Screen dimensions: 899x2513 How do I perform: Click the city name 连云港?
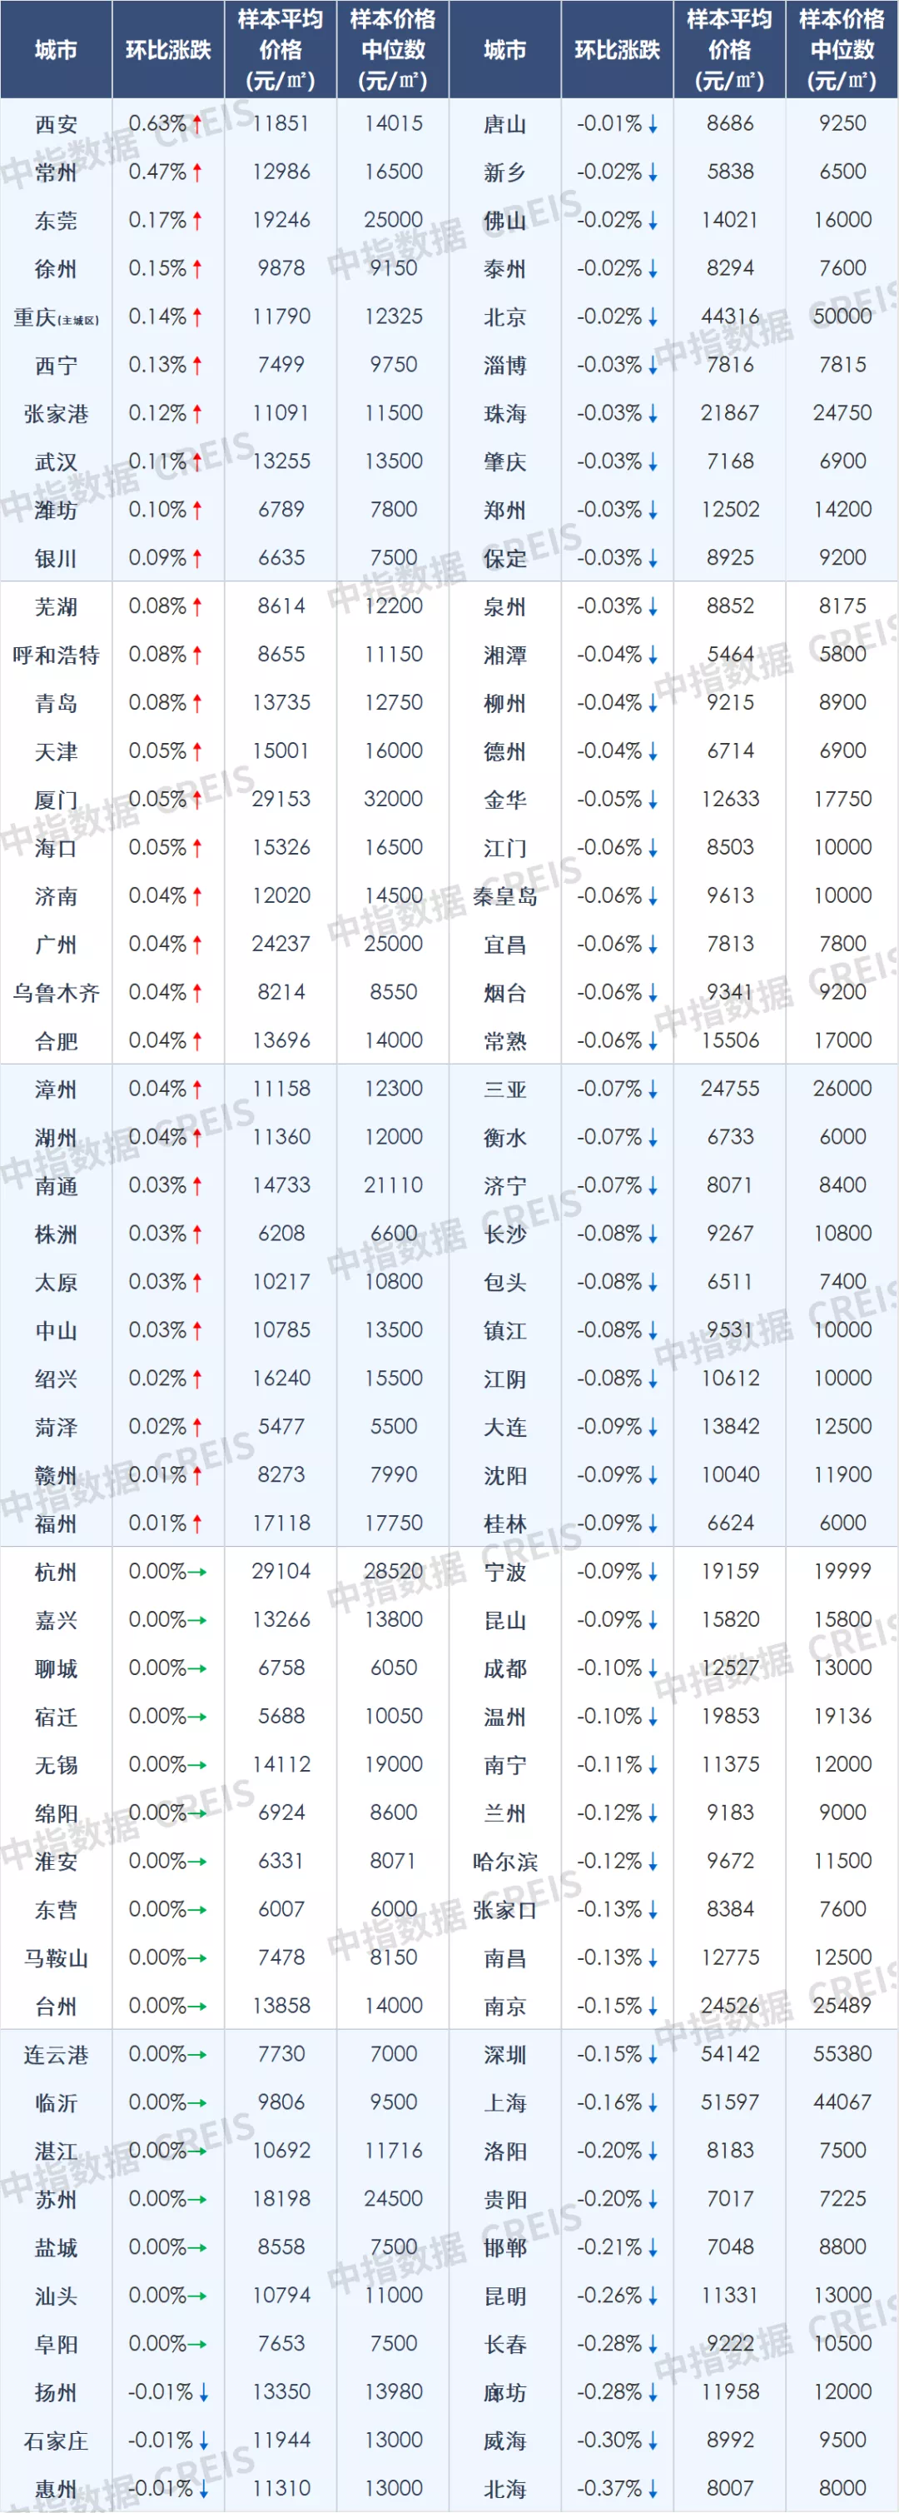click(56, 2056)
